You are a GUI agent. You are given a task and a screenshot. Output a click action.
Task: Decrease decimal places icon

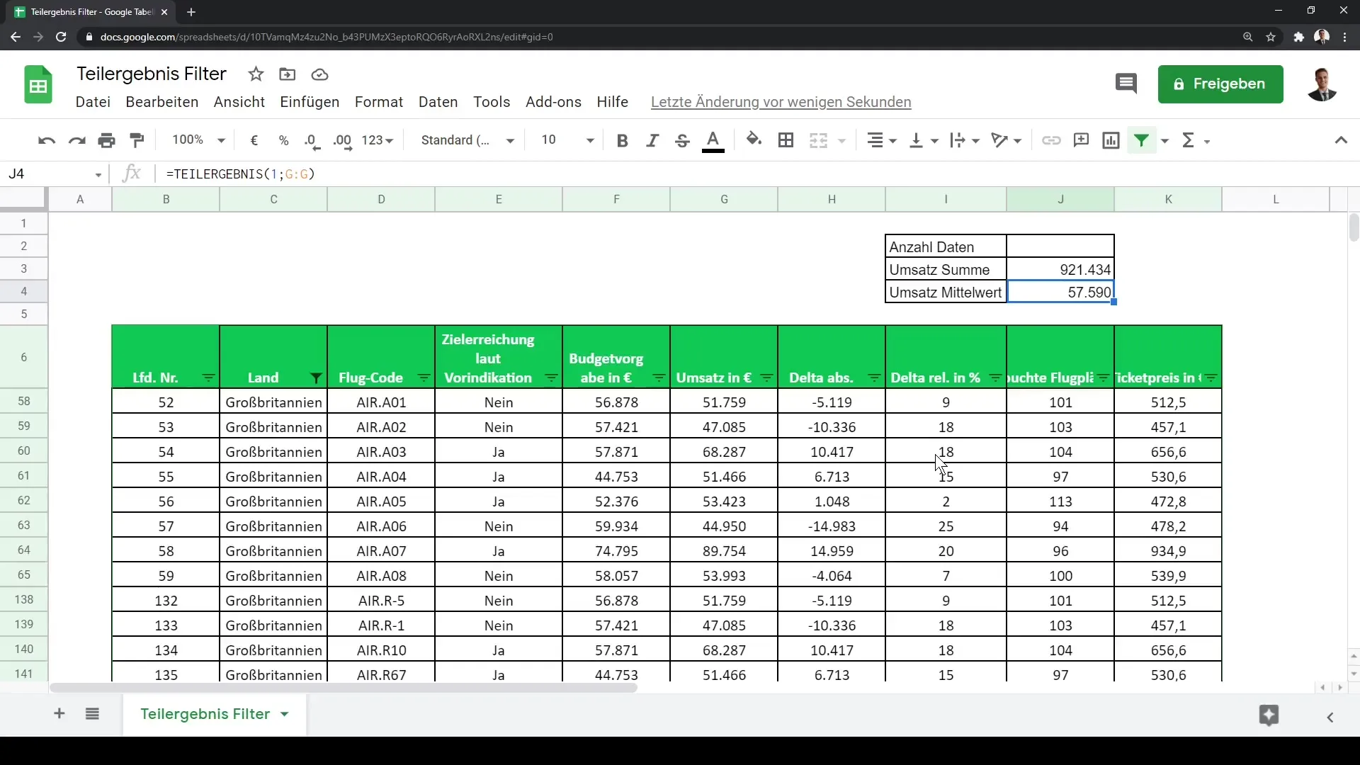coord(312,140)
